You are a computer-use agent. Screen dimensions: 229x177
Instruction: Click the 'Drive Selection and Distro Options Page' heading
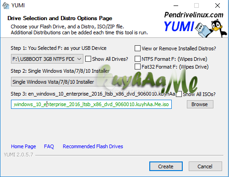point(60,18)
